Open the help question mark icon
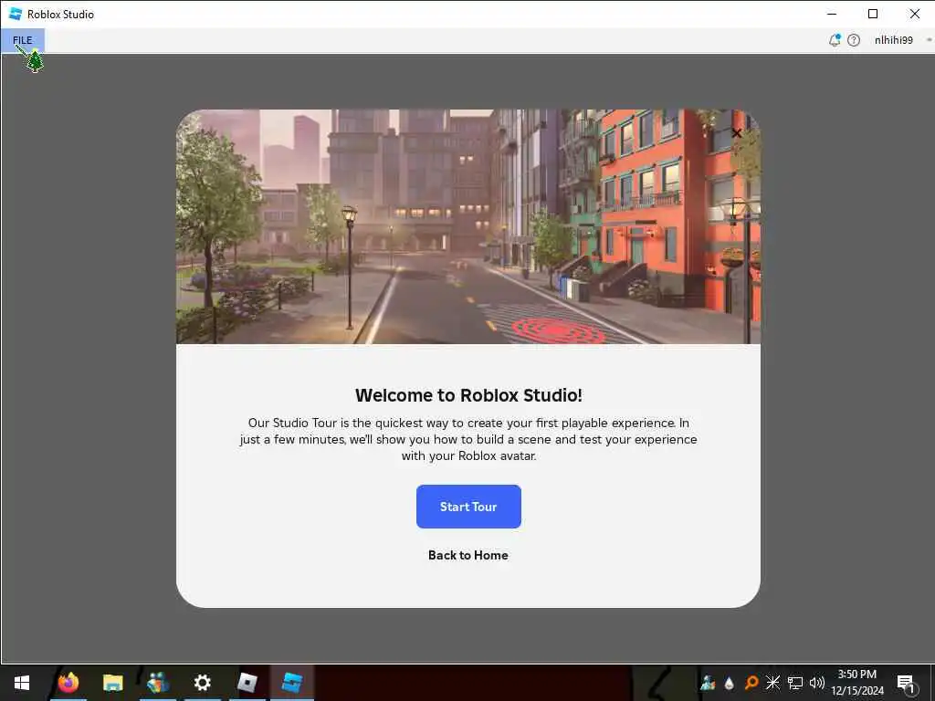This screenshot has height=701, width=935. click(854, 40)
